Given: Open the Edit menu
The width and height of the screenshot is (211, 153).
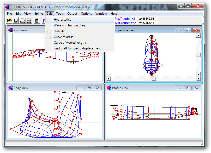Looking at the screenshot, I should (18, 14).
